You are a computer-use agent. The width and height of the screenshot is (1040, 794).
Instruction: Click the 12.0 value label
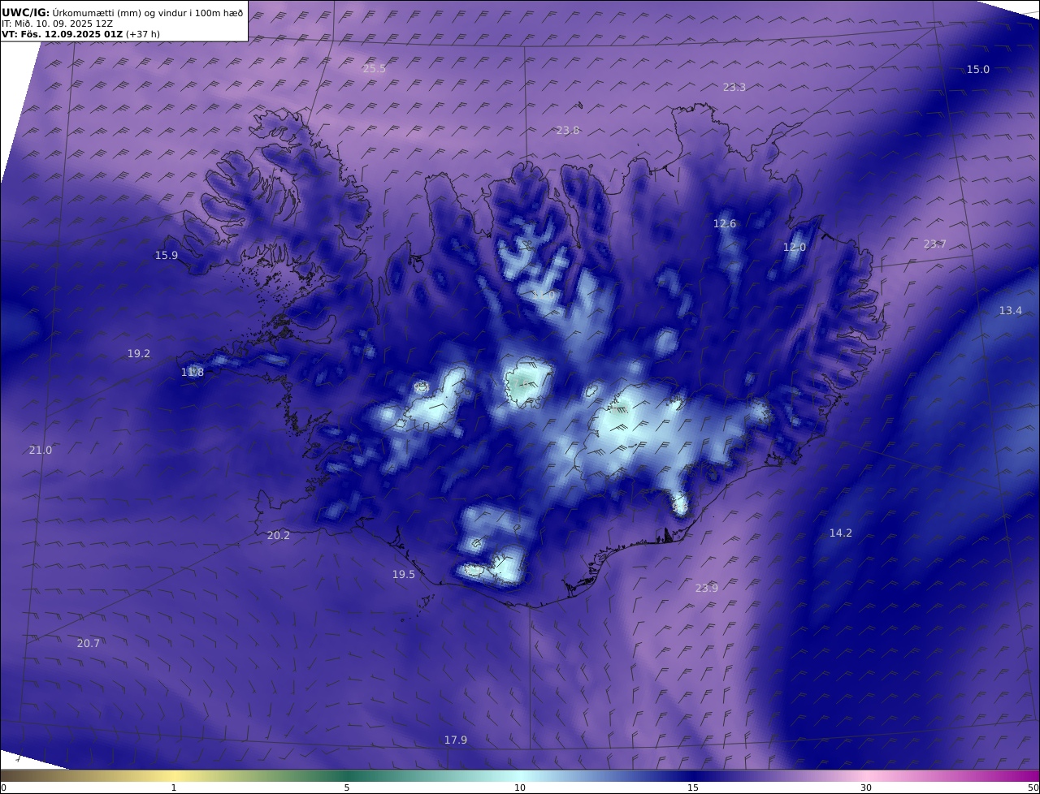(795, 248)
